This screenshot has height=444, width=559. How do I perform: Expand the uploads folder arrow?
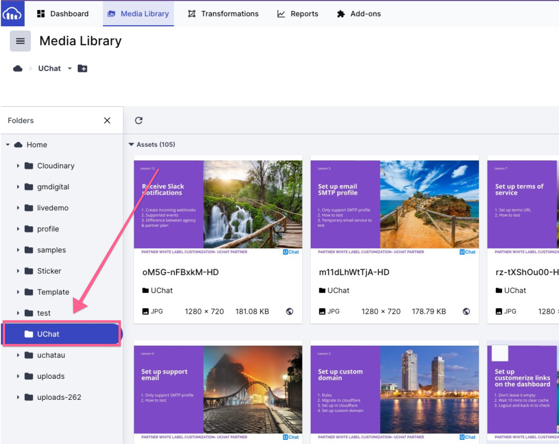(x=18, y=376)
